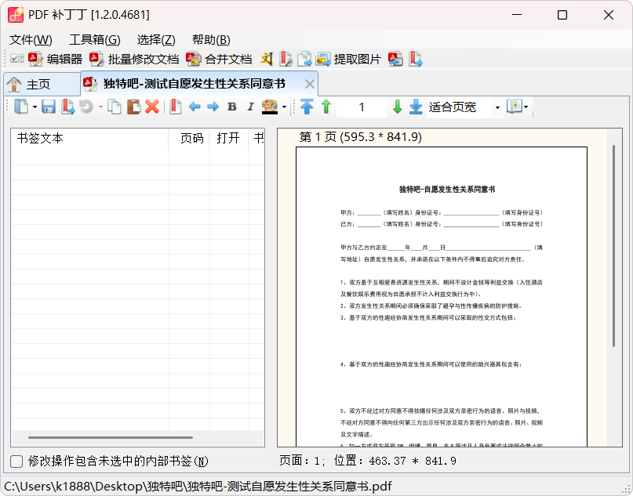
Task: Click the document export arrow icon after bookmark icon
Action: click(304, 60)
